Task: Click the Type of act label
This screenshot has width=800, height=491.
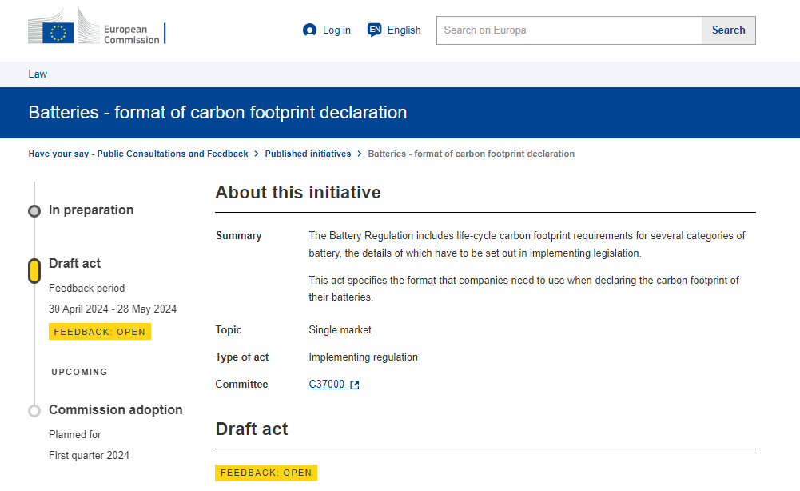Action: click(242, 357)
